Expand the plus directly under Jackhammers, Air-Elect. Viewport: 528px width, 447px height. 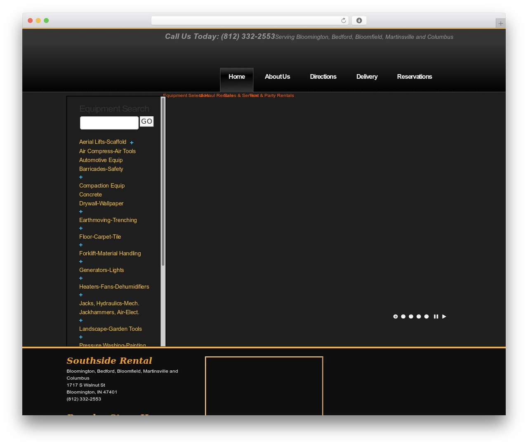point(81,320)
